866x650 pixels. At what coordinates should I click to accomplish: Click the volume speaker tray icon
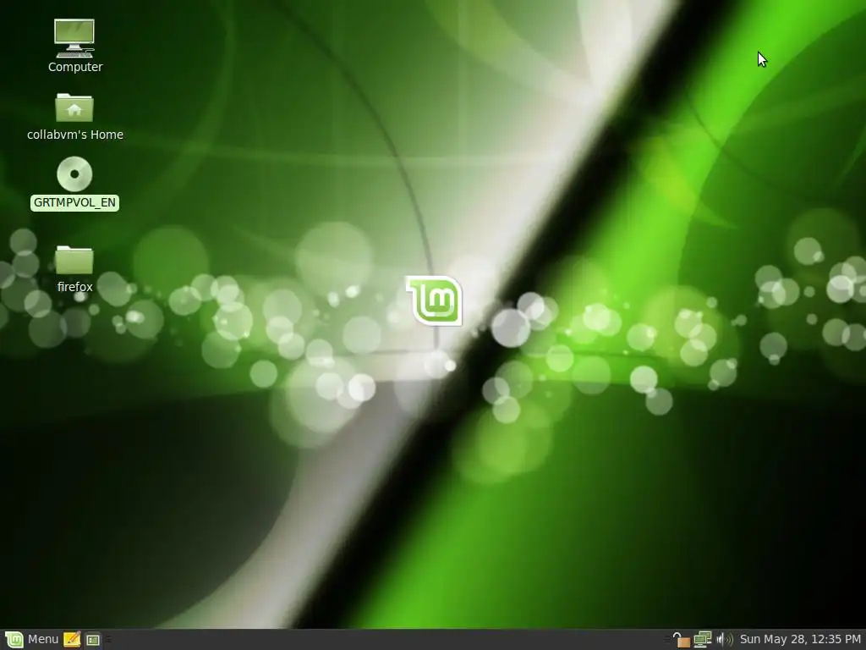[724, 640]
